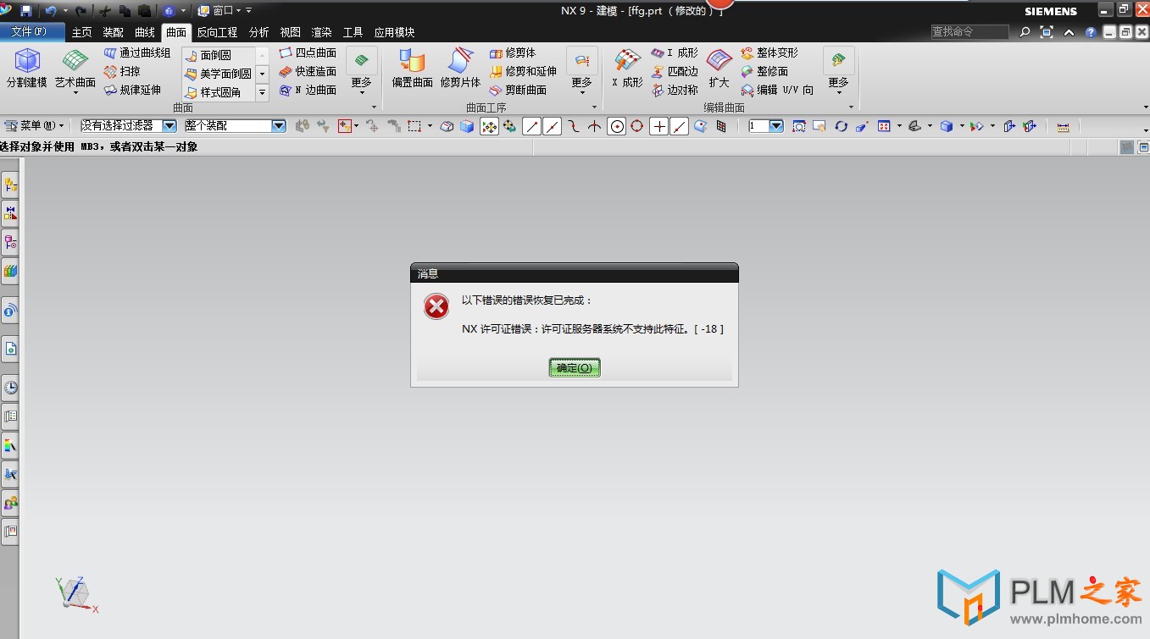Select 规律延伸 law extension

pyautogui.click(x=132, y=90)
